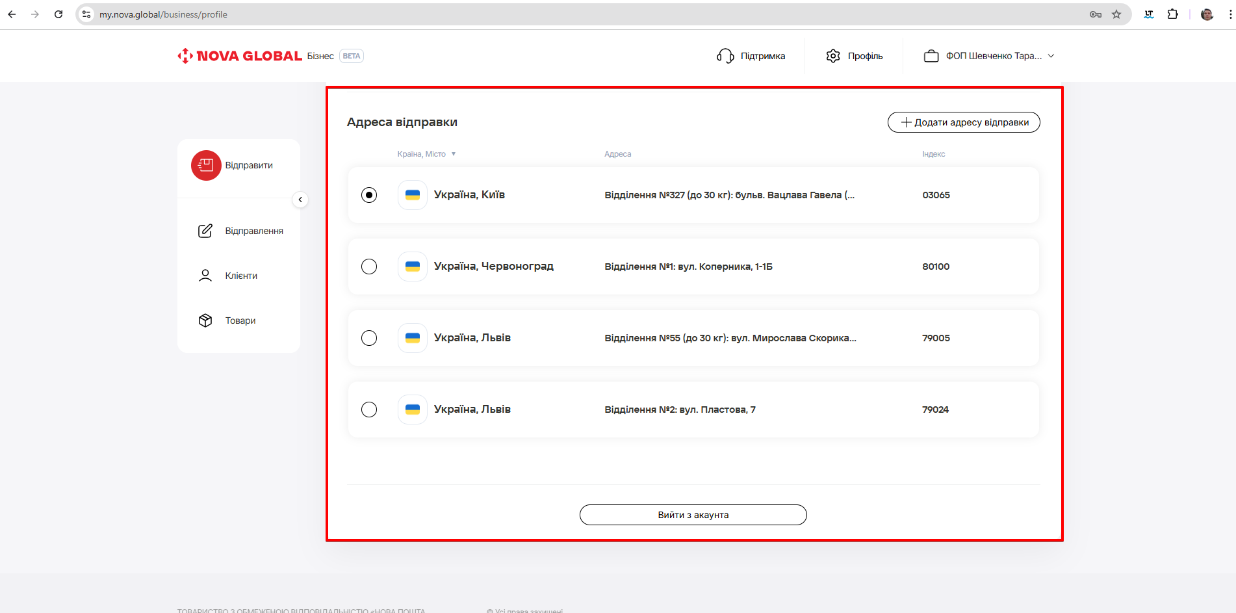
Task: Bookmark this page with the star icon
Action: pos(1116,14)
